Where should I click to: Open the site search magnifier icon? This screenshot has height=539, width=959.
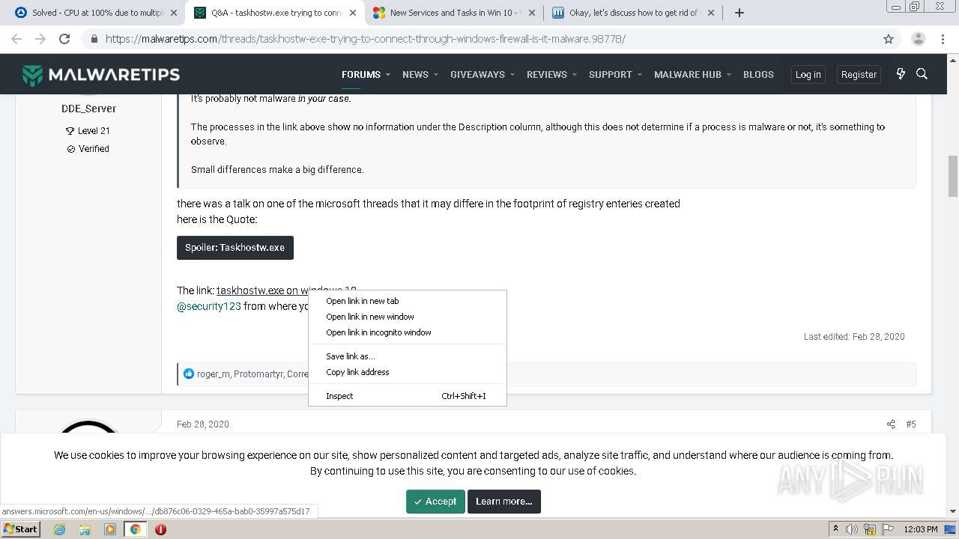click(922, 74)
